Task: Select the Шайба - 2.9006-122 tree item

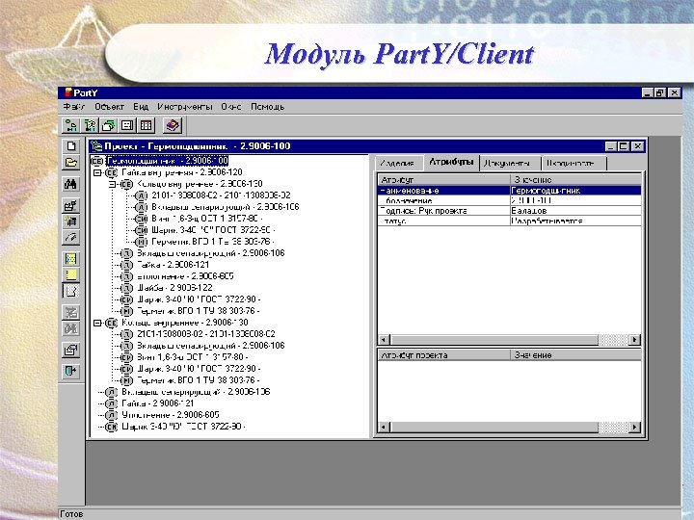Action: click(174, 288)
